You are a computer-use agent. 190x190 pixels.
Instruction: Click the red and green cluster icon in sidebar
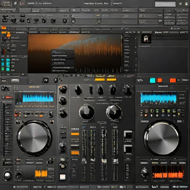pos(5,51)
